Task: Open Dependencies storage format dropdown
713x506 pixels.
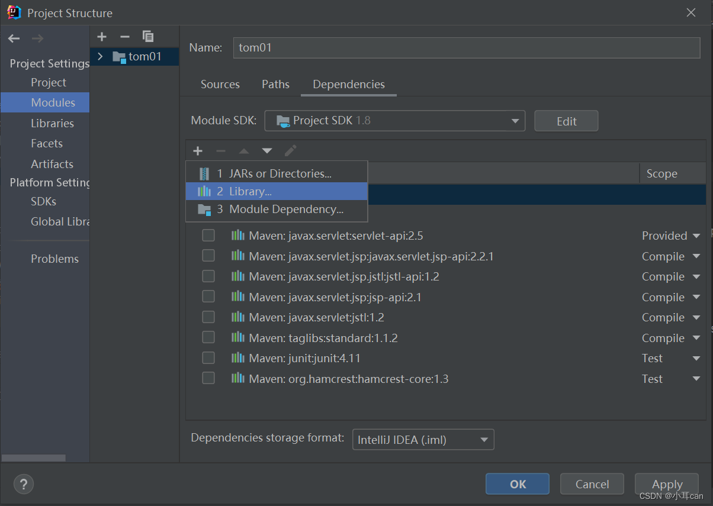Action: [423, 440]
